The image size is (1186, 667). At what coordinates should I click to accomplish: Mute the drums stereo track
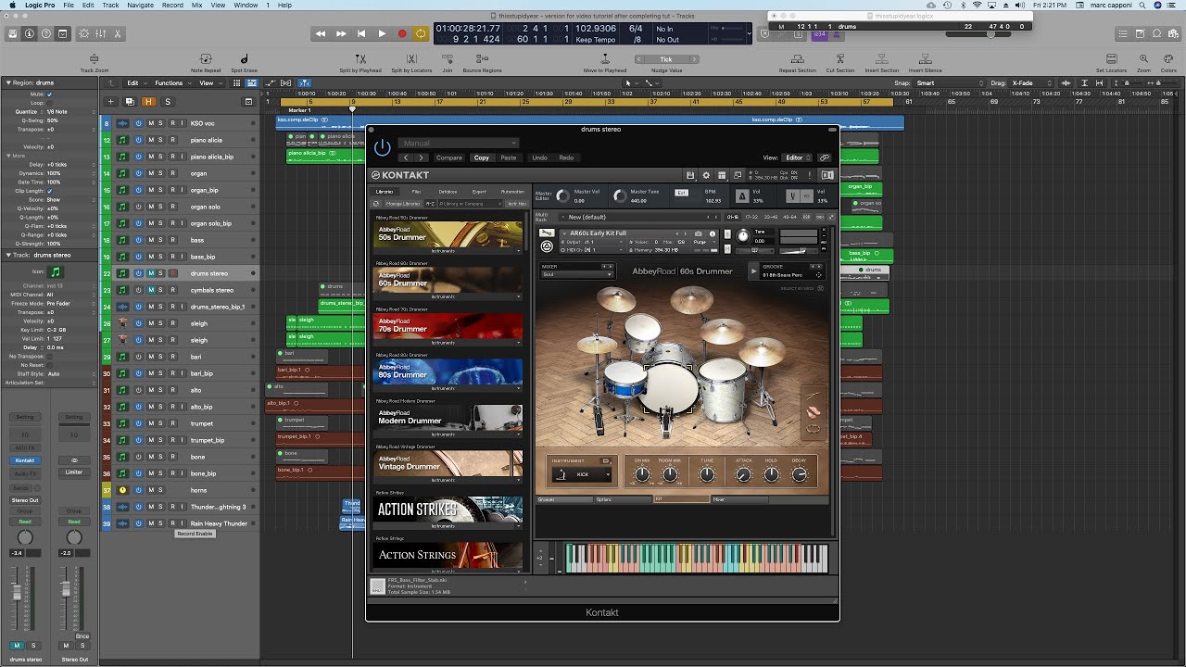coord(151,273)
